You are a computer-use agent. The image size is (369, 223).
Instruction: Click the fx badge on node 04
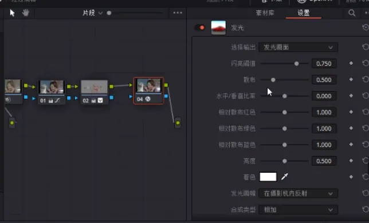pyautogui.click(x=148, y=99)
